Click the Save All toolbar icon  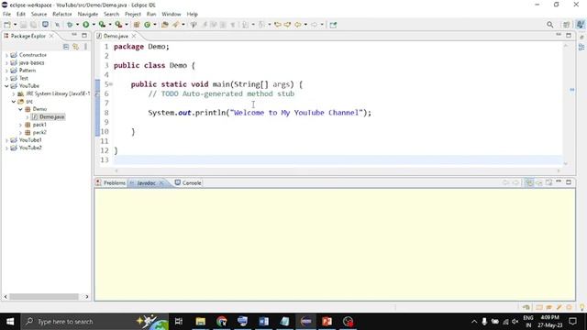tap(33, 25)
